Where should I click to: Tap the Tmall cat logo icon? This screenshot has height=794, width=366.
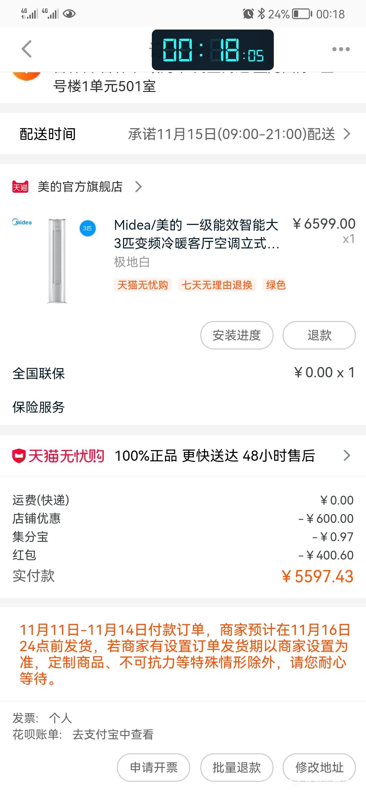point(20,187)
